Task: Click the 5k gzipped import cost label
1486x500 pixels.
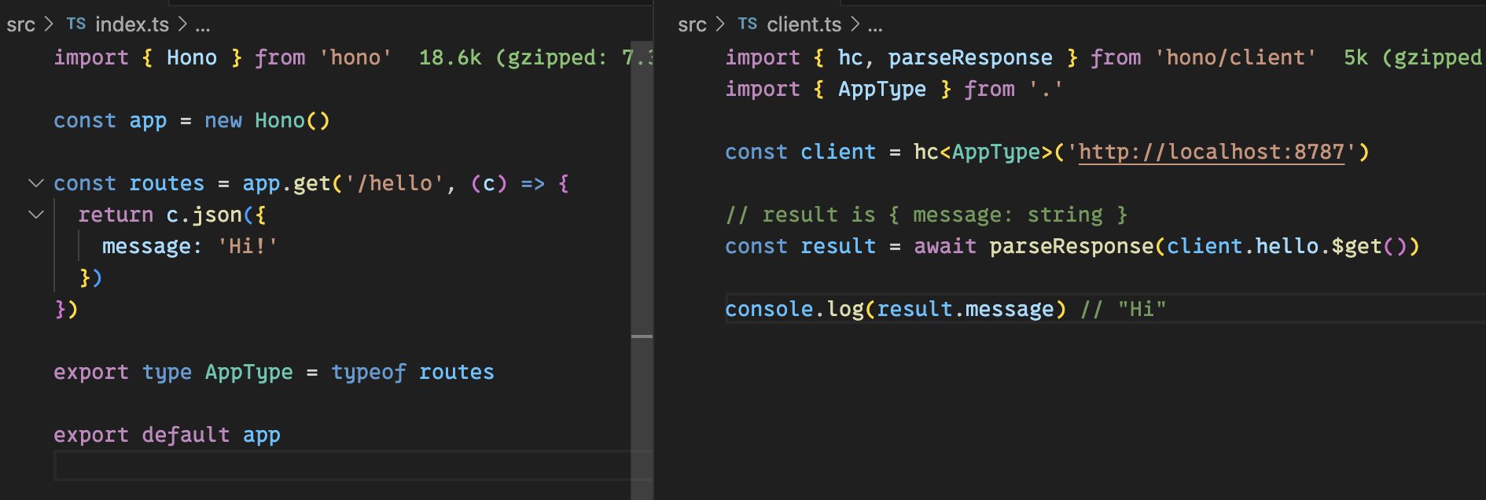Action: (x=1414, y=57)
